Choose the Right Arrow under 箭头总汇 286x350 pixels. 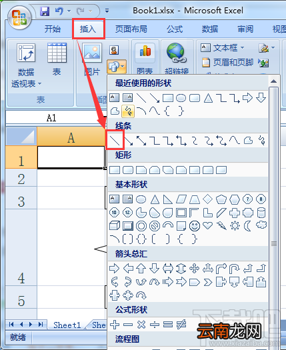(115, 268)
